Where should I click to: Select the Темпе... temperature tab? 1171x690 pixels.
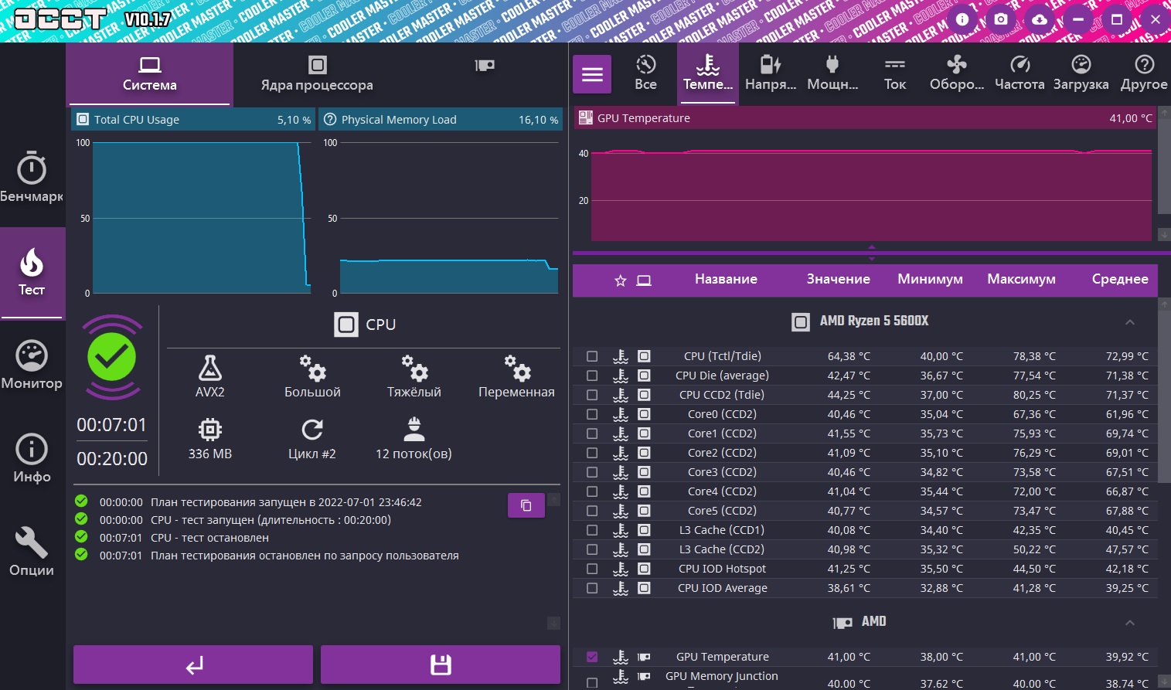[x=708, y=74]
